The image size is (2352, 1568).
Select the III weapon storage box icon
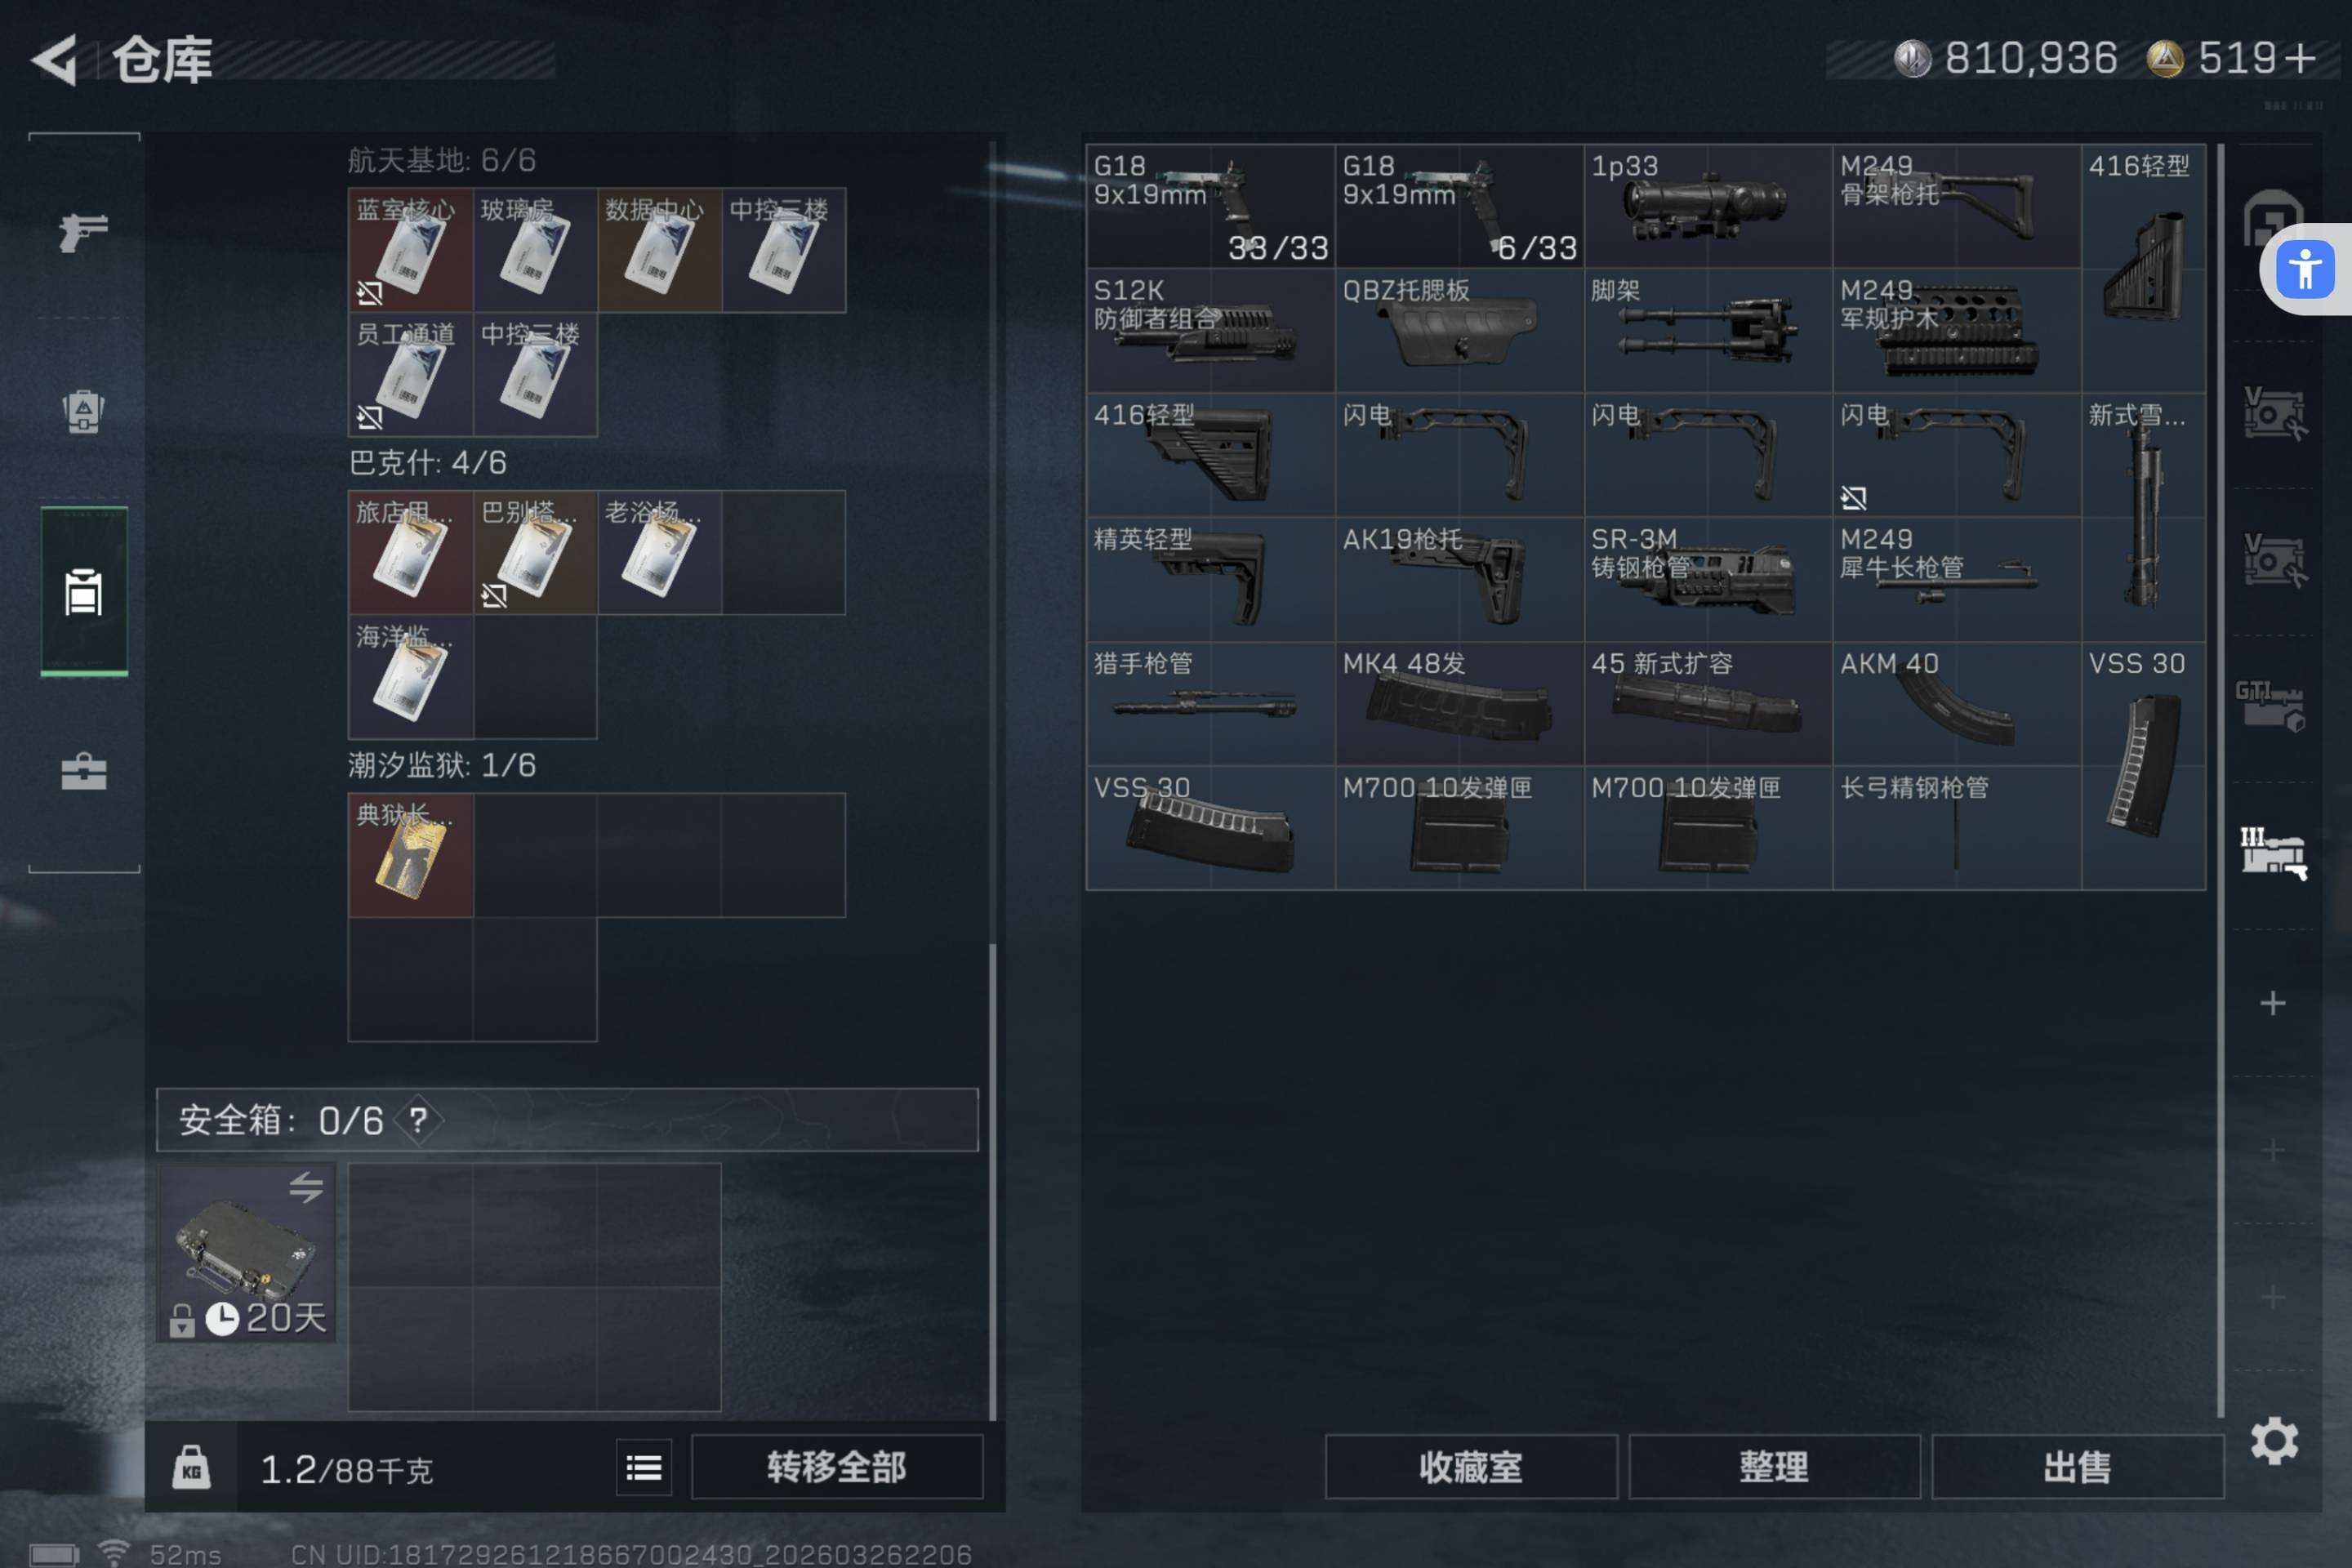(2273, 853)
